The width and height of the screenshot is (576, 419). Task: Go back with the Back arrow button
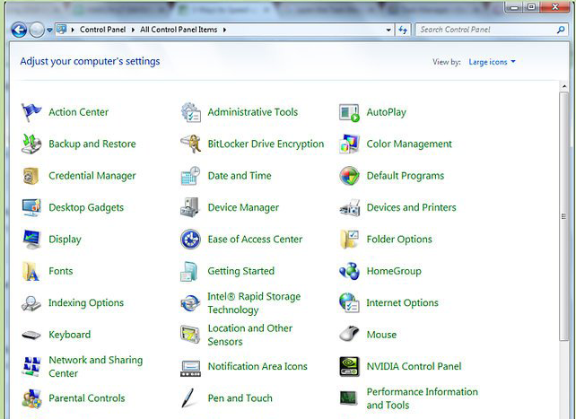tap(19, 30)
